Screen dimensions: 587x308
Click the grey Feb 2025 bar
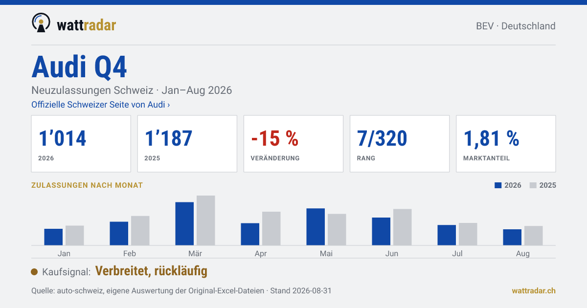(140, 230)
